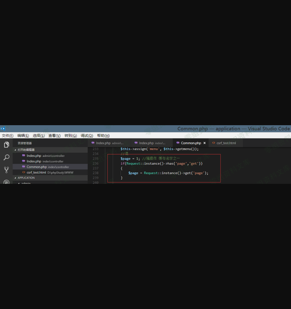291x309 pixels.
Task: Collapse the APPLICATION folder section
Action: pyautogui.click(x=15, y=178)
